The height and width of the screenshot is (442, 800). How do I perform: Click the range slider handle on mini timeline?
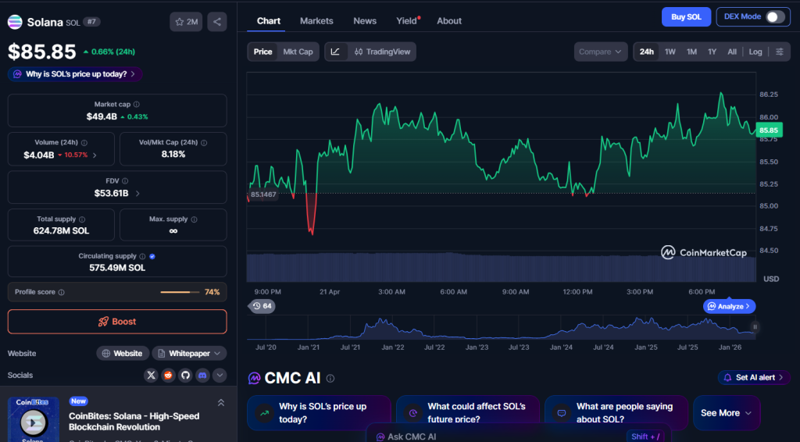tap(755, 327)
